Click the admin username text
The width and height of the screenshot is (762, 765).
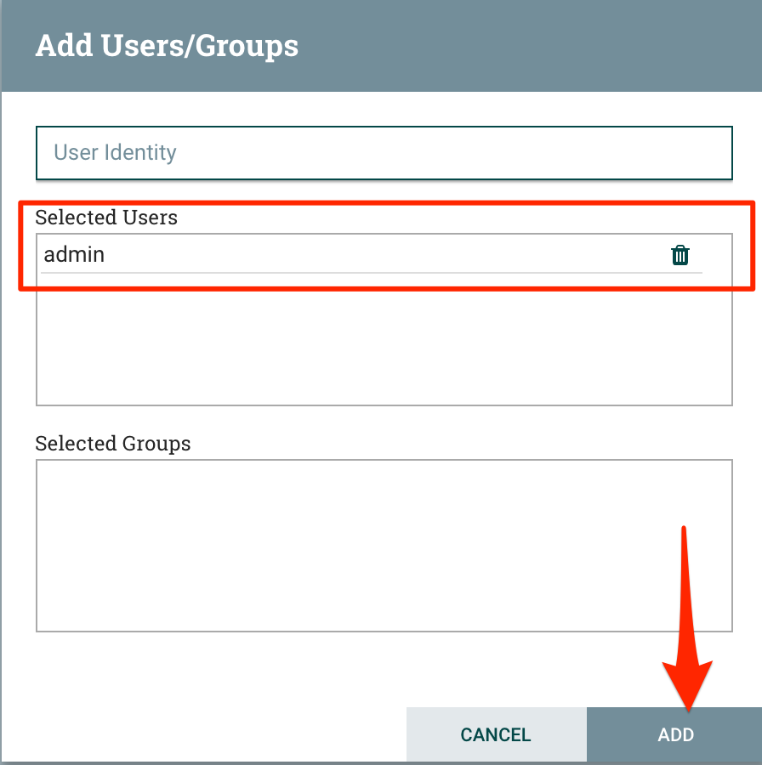(74, 254)
